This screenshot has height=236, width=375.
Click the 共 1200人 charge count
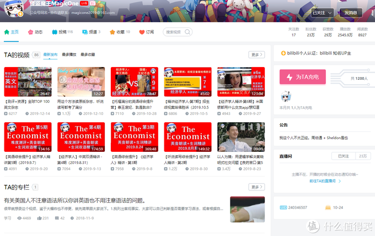[359, 79]
